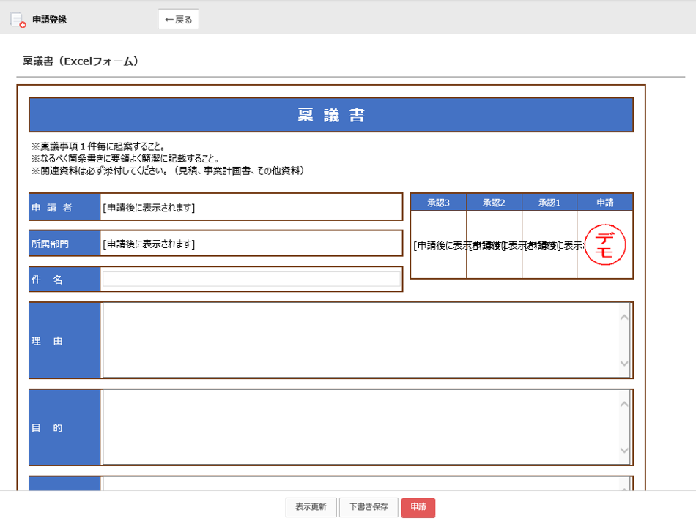696x521 pixels.
Task: Select the 承認1 column header
Action: [549, 203]
